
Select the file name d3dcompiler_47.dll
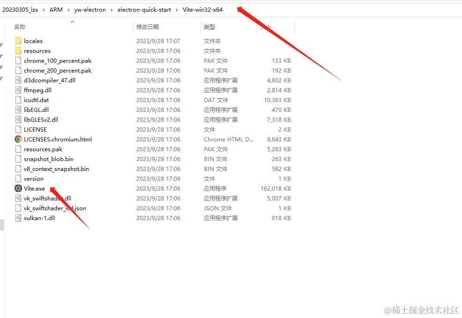coord(50,80)
